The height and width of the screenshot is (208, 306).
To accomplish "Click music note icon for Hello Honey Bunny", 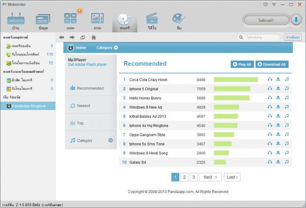I will tap(287, 97).
